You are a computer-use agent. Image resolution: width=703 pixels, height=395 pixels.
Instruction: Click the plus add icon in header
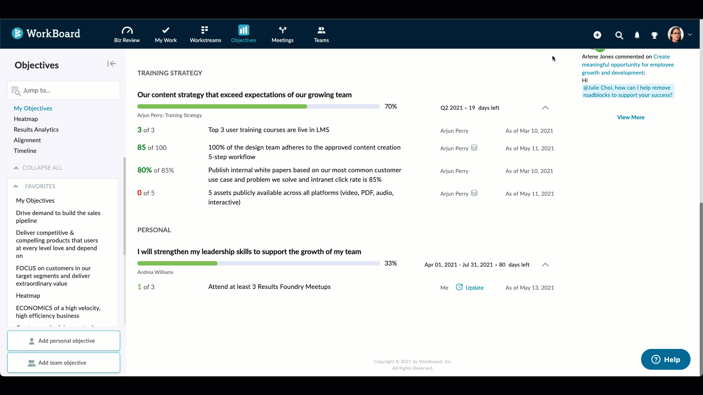(x=597, y=35)
